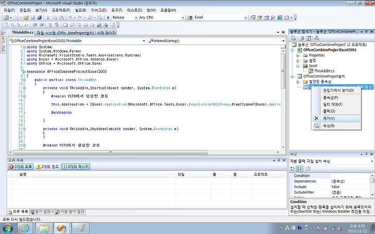Choose 편집기에서 찾기(D) in context menu

coord(336,91)
